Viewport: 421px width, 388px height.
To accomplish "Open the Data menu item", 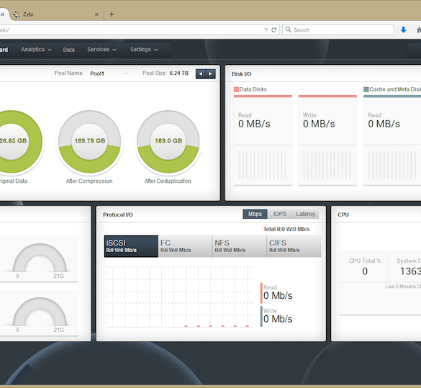I will (69, 50).
